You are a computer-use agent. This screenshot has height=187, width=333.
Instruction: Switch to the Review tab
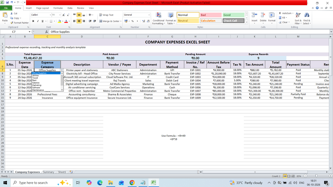pyautogui.click(x=81, y=8)
